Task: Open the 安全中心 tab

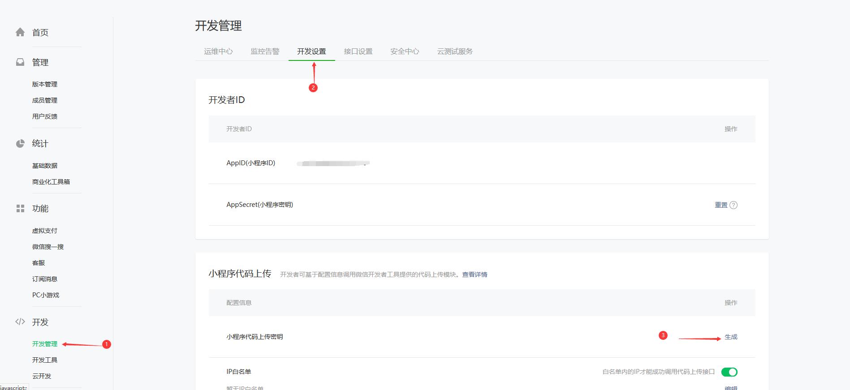Action: click(405, 51)
